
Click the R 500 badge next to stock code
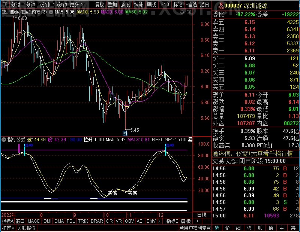221,6
